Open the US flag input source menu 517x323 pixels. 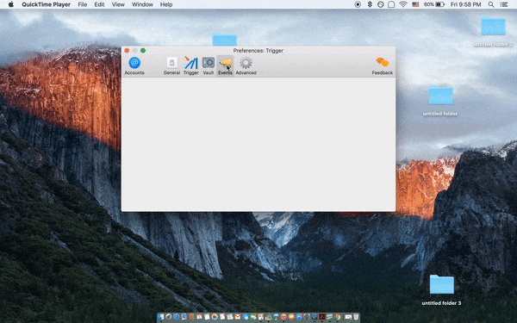(415, 4)
